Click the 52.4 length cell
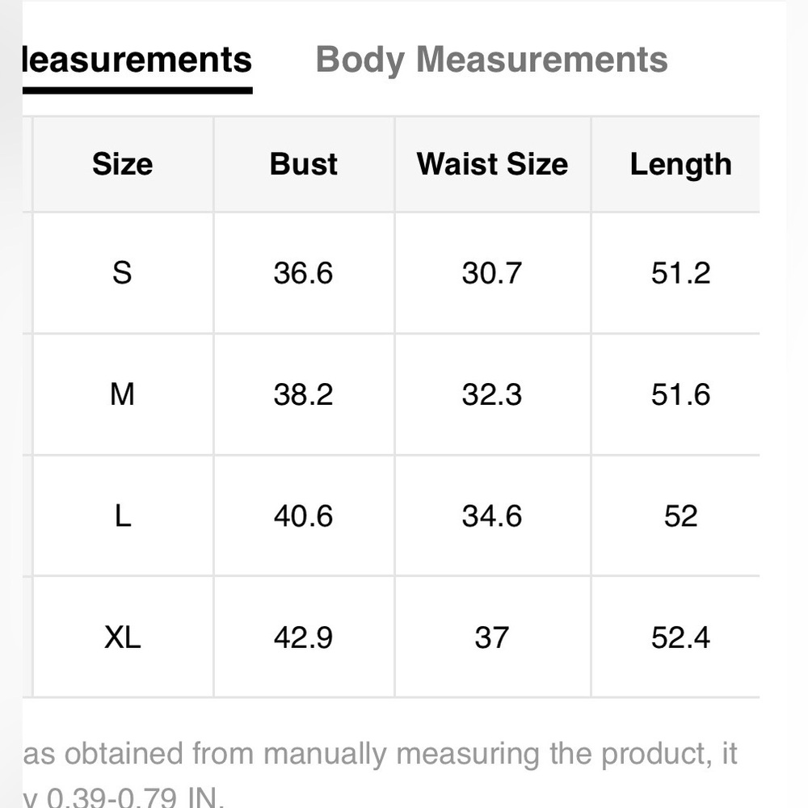Screen dimensions: 808x808 point(680,638)
